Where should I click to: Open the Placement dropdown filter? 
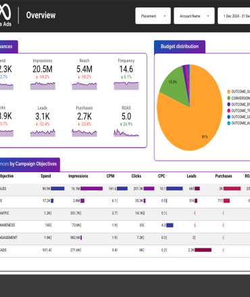tap(153, 16)
